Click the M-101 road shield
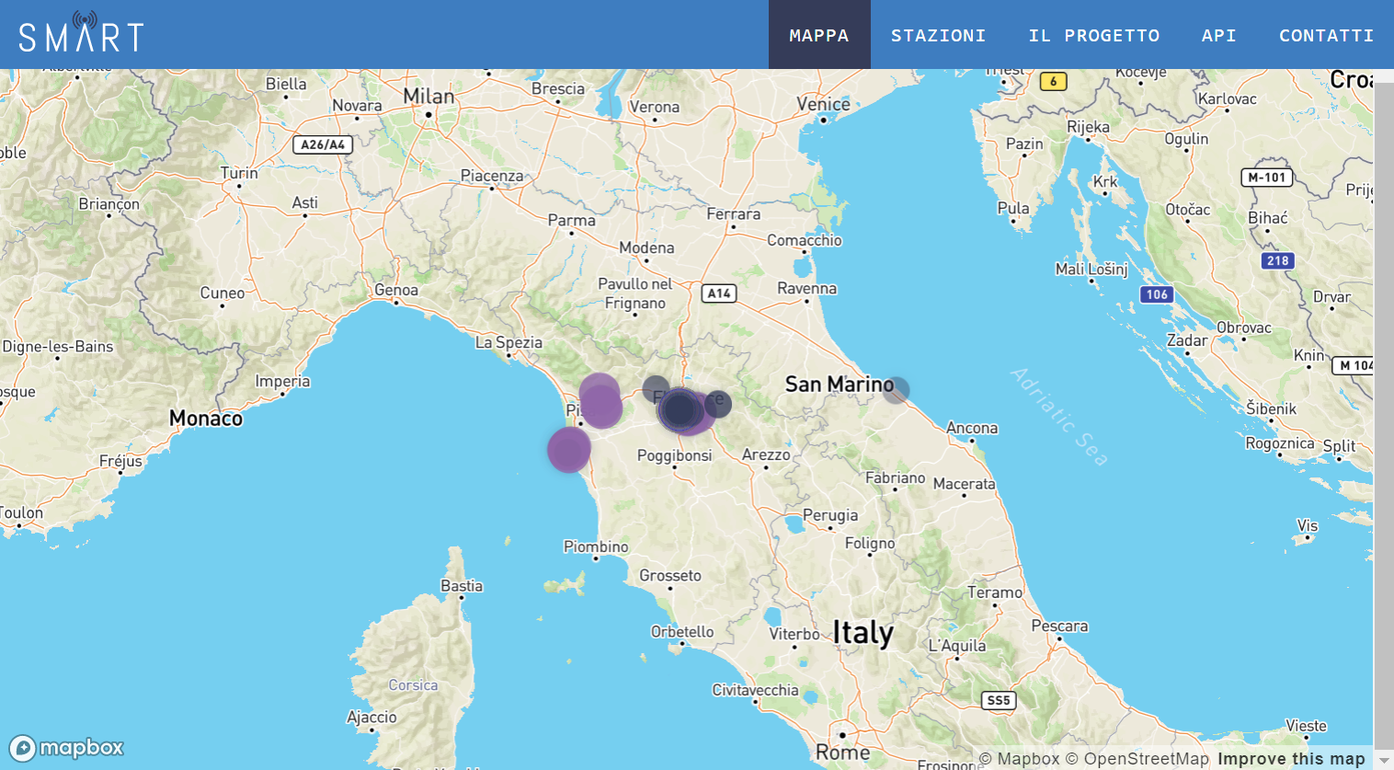1394x770 pixels. tap(1267, 178)
